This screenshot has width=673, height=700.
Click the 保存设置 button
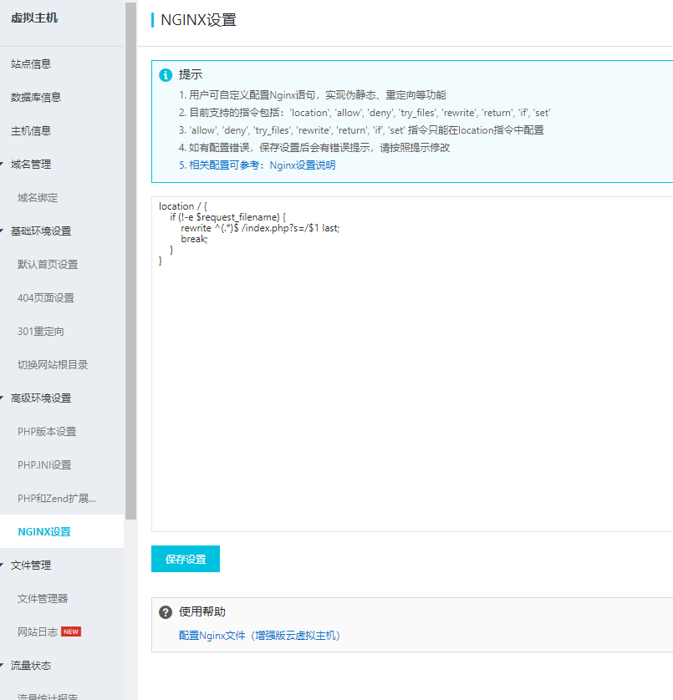tap(186, 559)
